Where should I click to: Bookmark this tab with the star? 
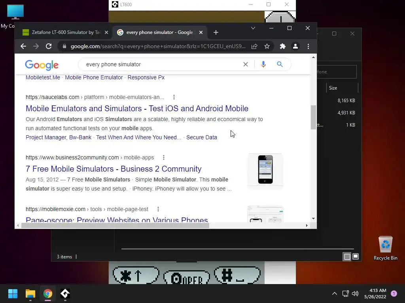[267, 47]
